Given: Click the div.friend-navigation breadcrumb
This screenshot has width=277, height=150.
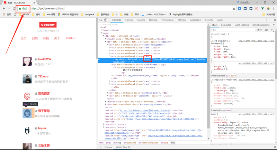Looking at the screenshot, I should [x=149, y=143].
